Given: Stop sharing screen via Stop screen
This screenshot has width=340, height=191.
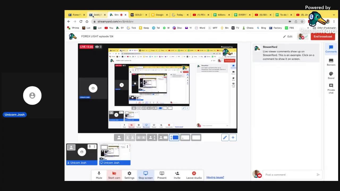Looking at the screenshot, I should 146,175.
